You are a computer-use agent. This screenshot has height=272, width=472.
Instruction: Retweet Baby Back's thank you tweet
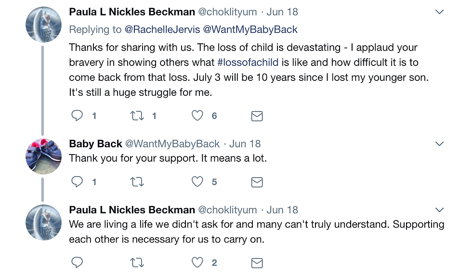coord(137,181)
